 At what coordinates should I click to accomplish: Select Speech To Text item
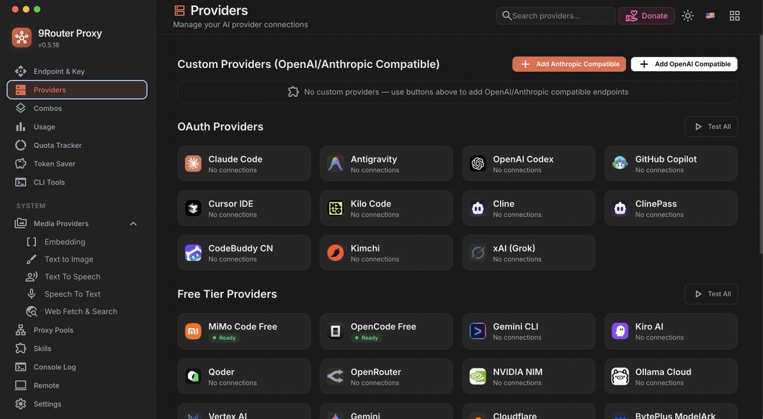[x=83, y=294]
